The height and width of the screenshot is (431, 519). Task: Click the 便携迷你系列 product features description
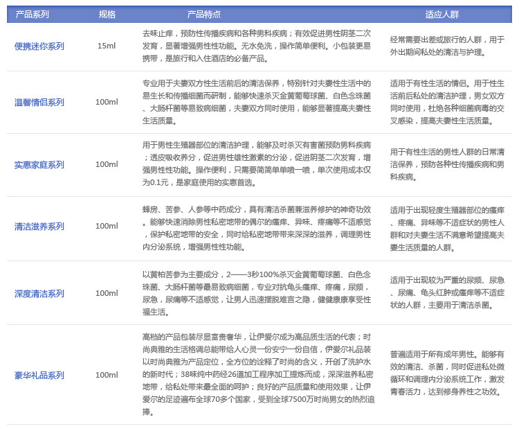pos(257,46)
